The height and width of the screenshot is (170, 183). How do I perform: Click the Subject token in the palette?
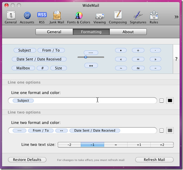click(x=25, y=50)
